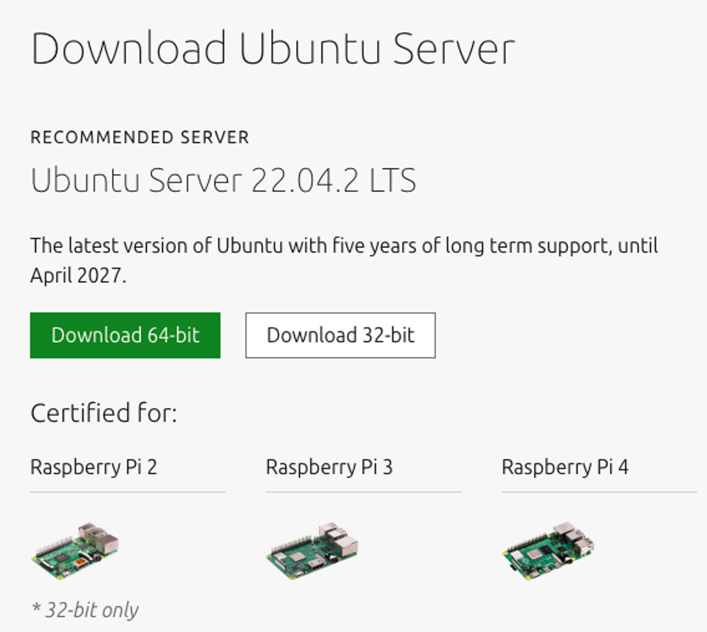707x632 pixels.
Task: Click the Raspberry Pi 2 board image
Action: [75, 551]
